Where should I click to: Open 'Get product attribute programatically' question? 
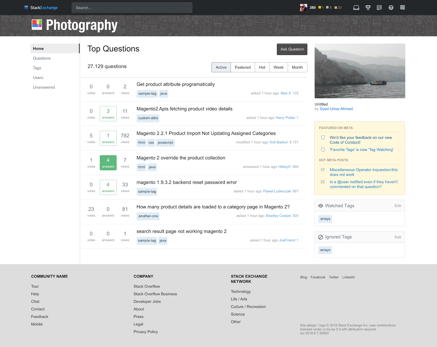click(x=176, y=84)
